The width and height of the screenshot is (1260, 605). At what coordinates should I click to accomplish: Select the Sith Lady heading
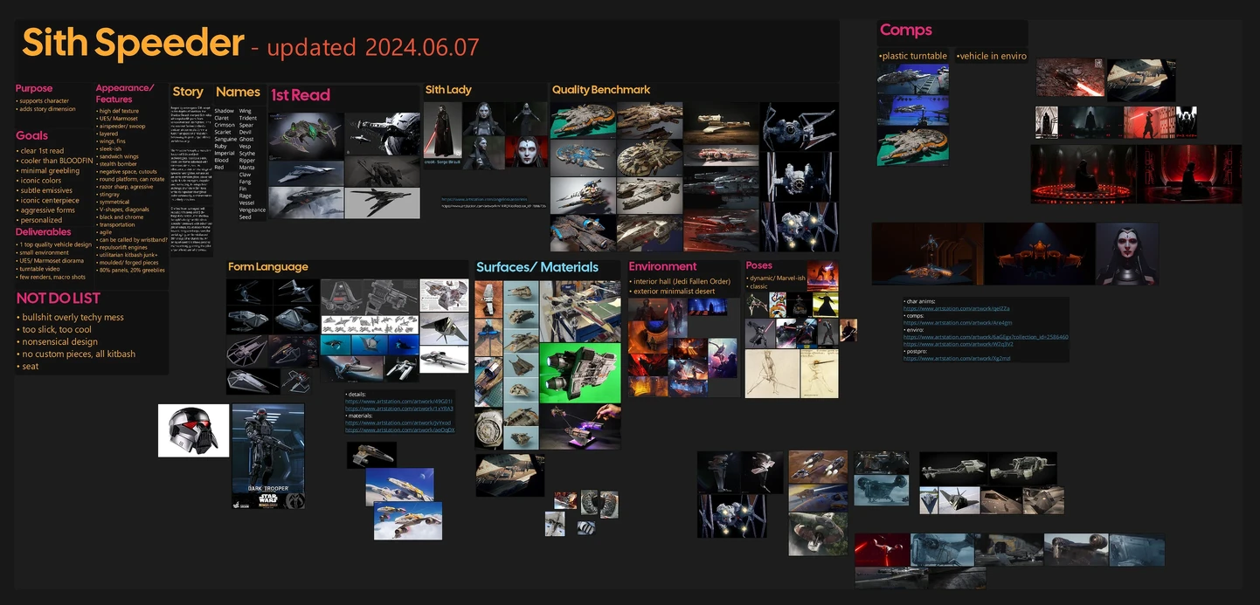tap(448, 90)
